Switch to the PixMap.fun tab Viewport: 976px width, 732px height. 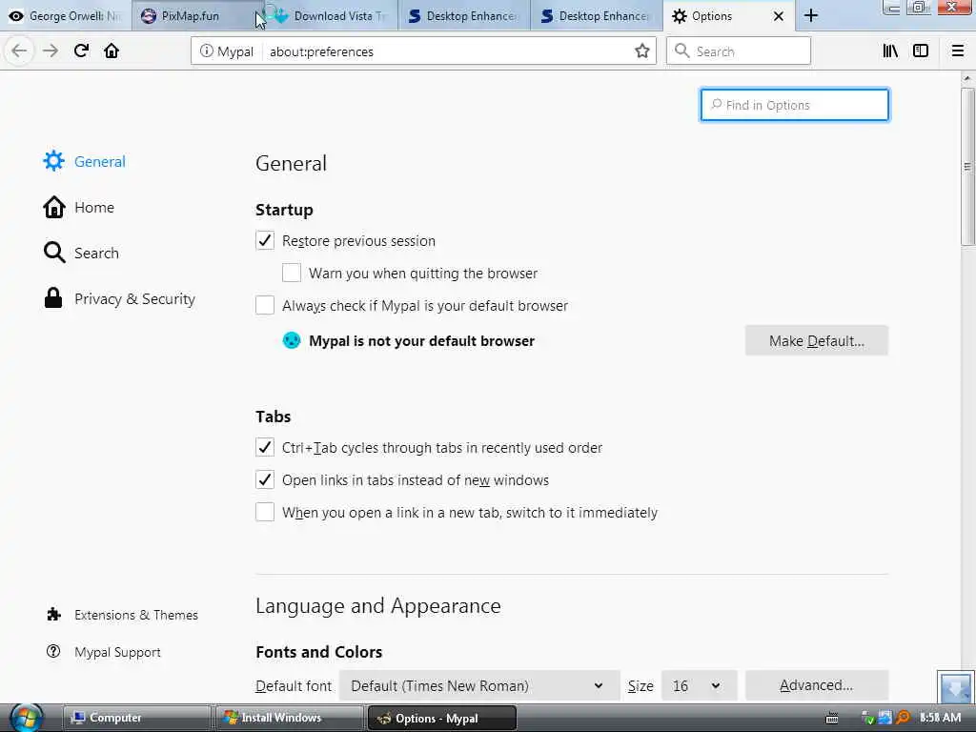coord(196,15)
